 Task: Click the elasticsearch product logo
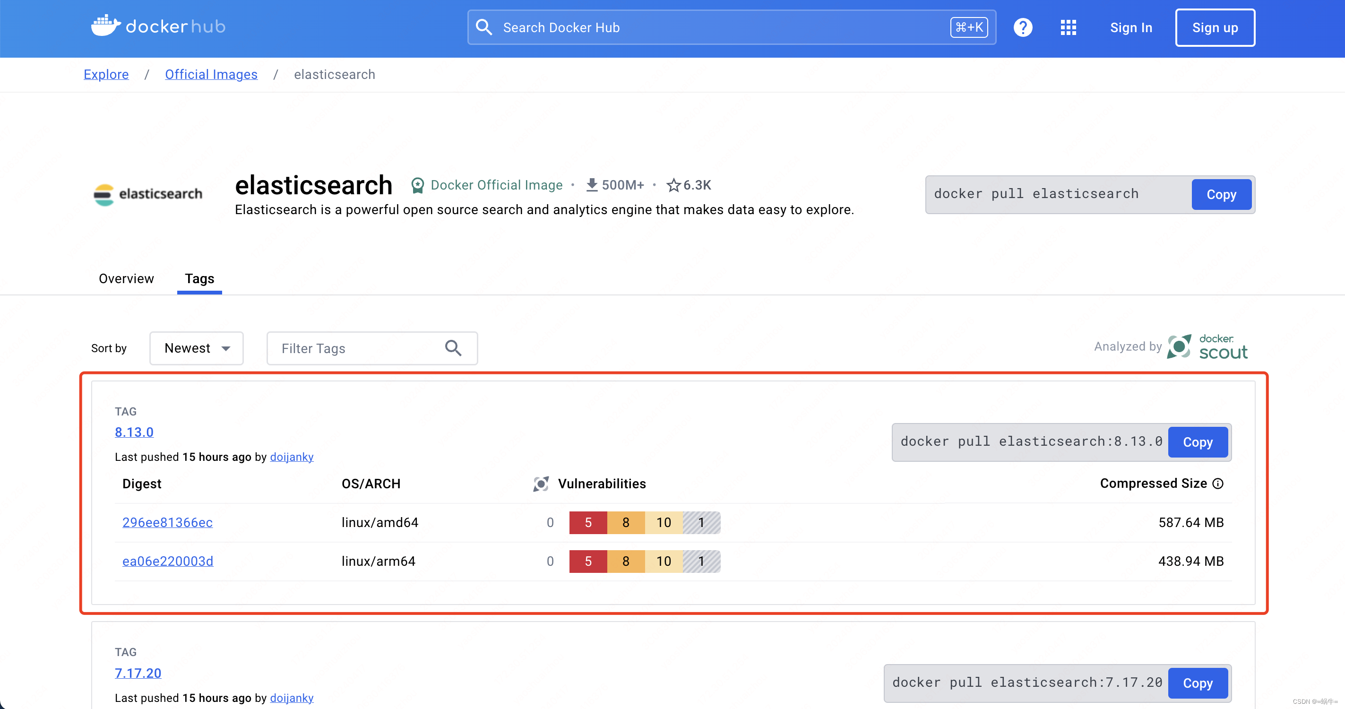coord(148,194)
